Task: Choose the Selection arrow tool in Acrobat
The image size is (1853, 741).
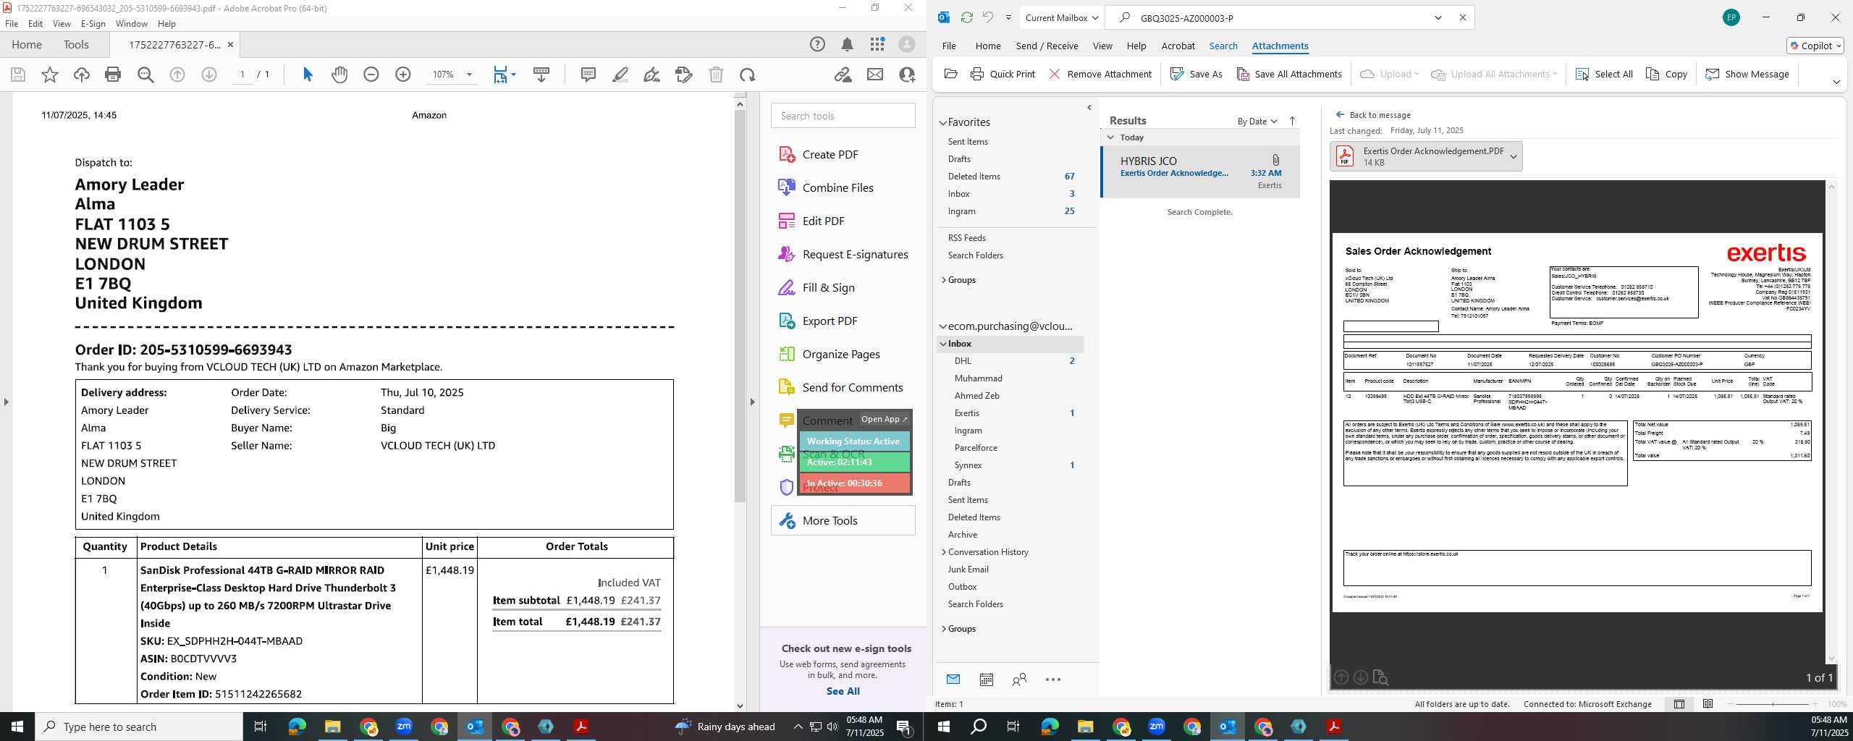Action: point(308,75)
